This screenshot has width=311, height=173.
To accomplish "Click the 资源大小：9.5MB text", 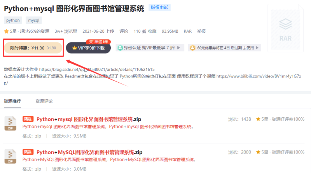I will point(69,136).
